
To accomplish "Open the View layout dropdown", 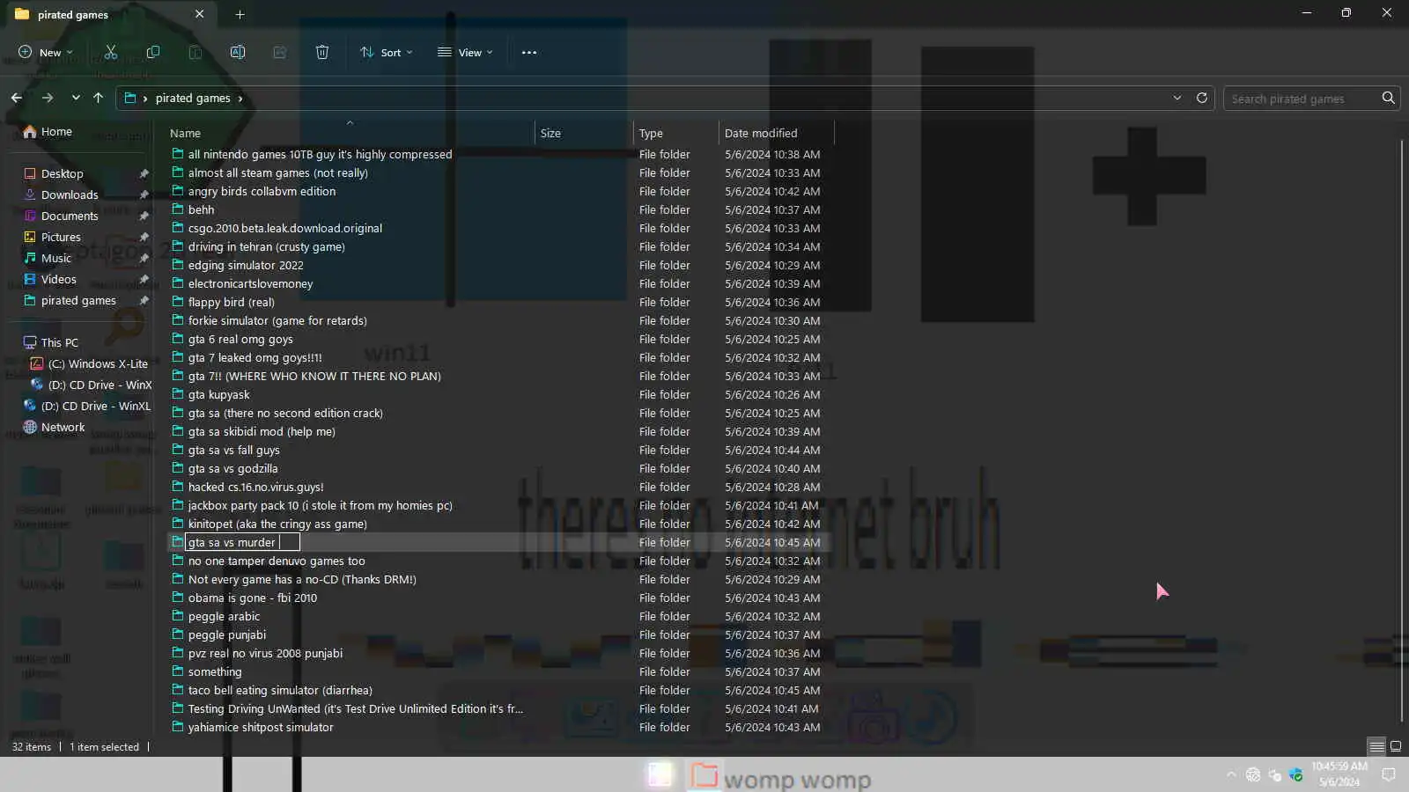I will (465, 52).
